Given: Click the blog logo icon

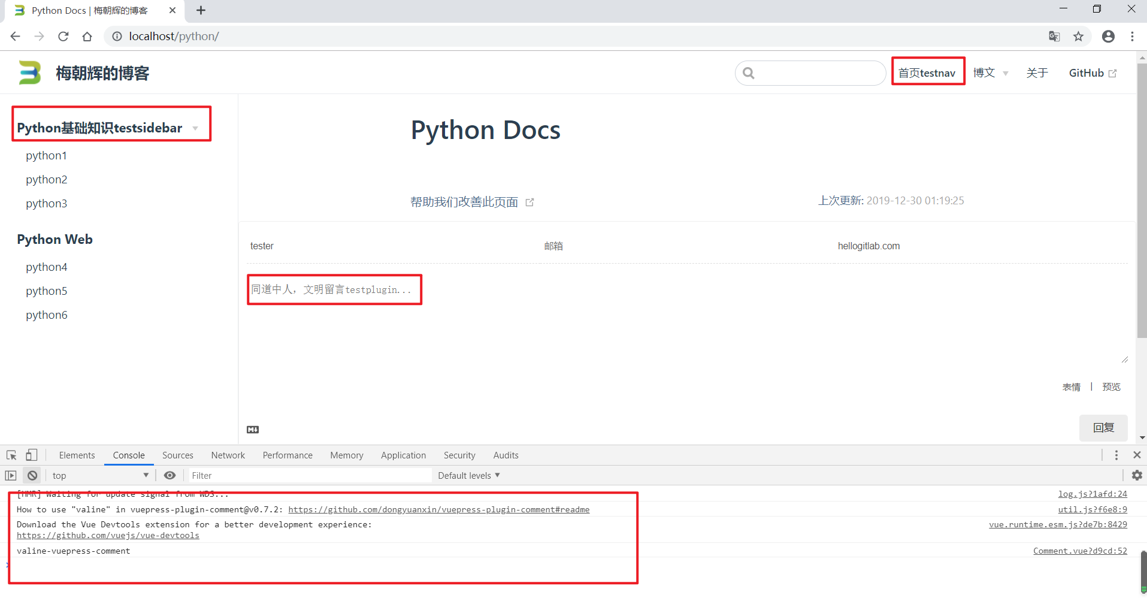Looking at the screenshot, I should coord(29,73).
